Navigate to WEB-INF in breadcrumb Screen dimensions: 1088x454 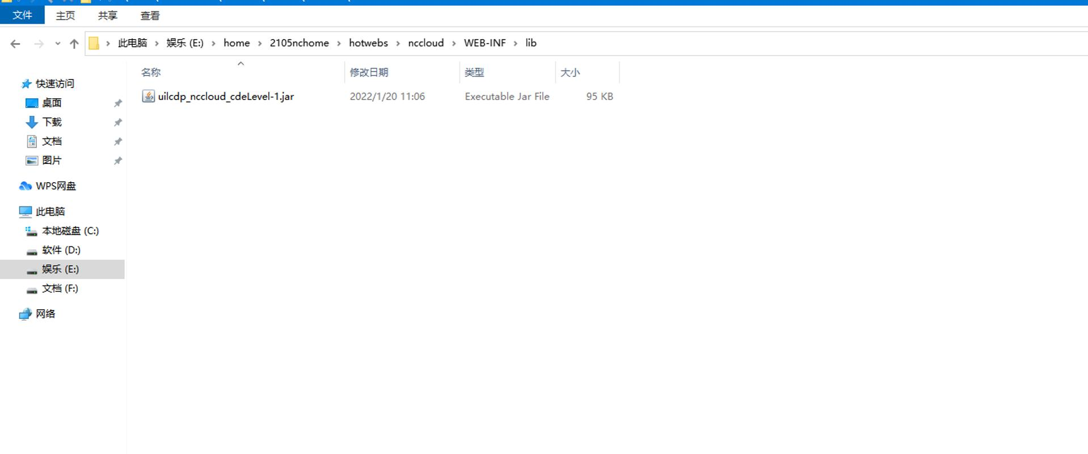[484, 43]
